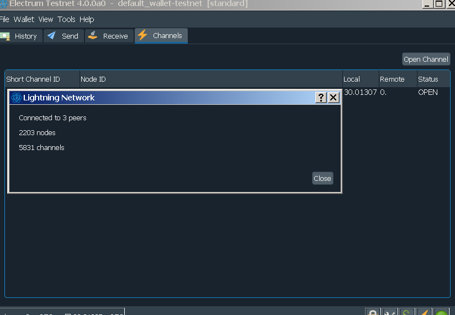Click the '5831 channels' text

coord(41,147)
